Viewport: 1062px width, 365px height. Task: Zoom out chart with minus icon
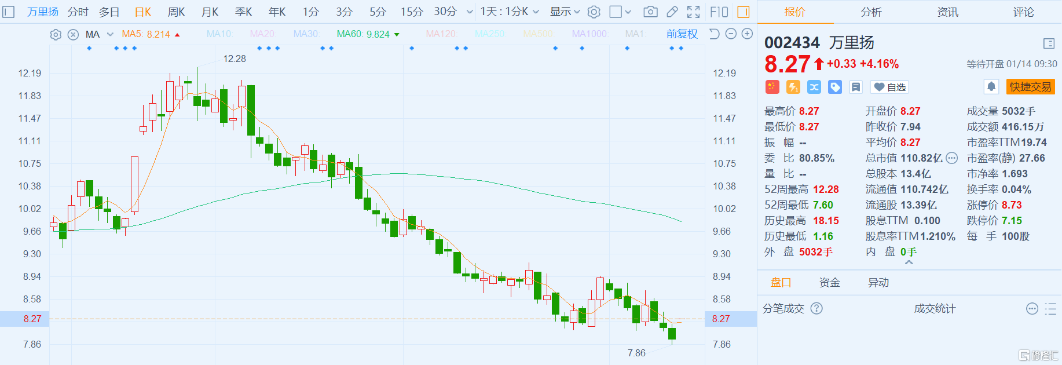pos(731,34)
